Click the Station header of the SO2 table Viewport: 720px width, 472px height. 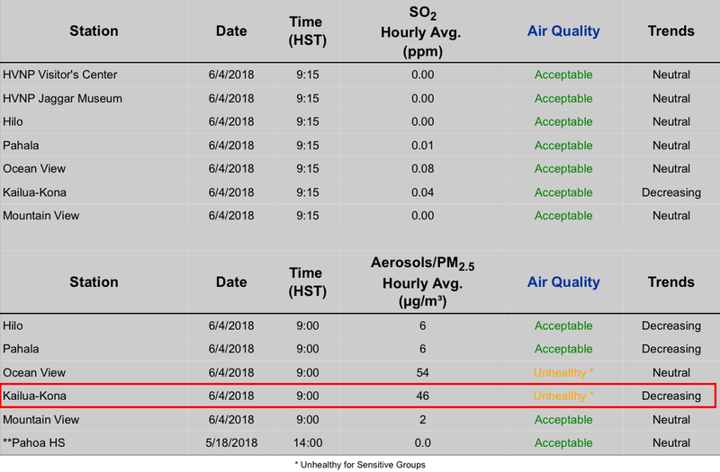coord(94,31)
